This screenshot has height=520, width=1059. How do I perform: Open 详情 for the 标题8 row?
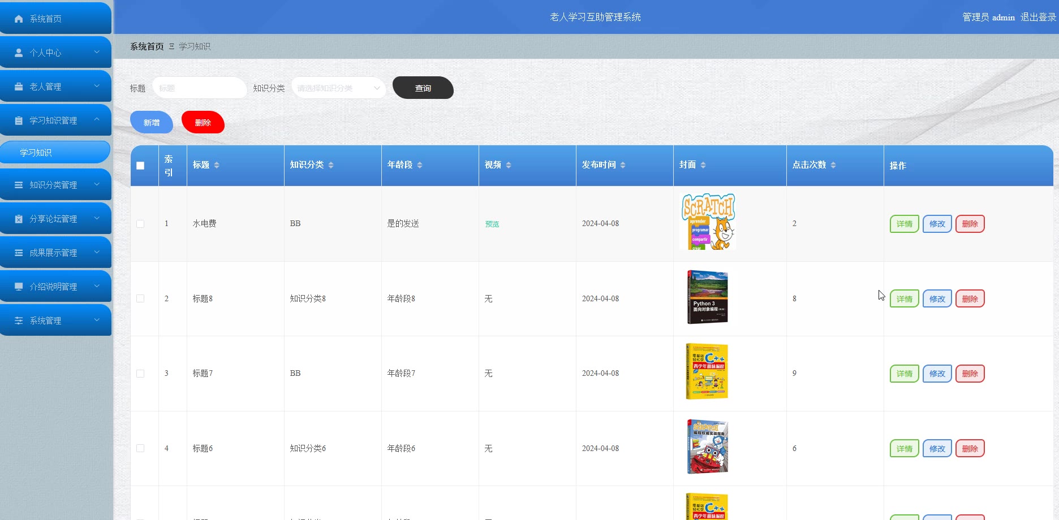click(x=905, y=298)
